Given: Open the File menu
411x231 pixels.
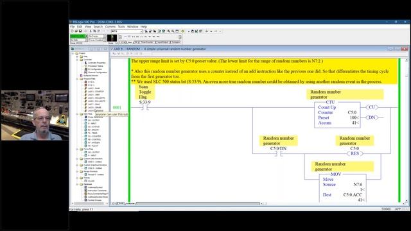Looking at the screenshot, I should tap(73, 27).
